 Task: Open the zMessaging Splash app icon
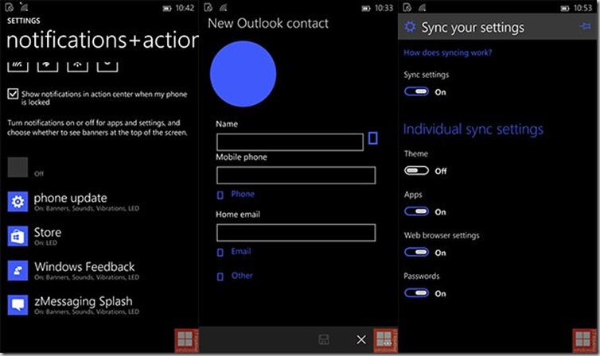click(18, 305)
